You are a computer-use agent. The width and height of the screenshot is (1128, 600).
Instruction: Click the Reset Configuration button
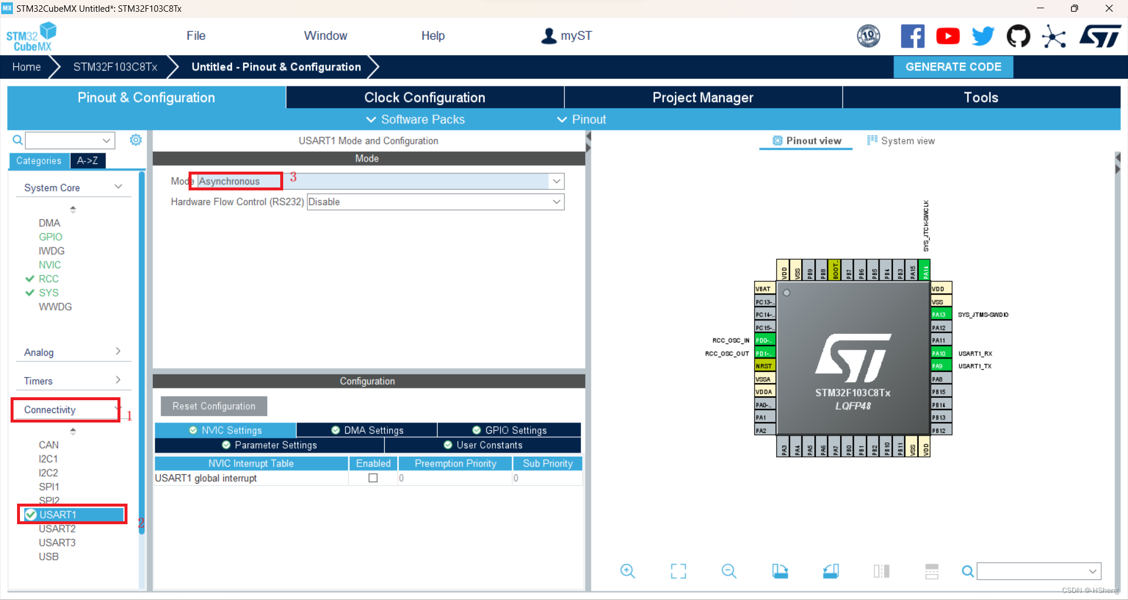pyautogui.click(x=213, y=405)
